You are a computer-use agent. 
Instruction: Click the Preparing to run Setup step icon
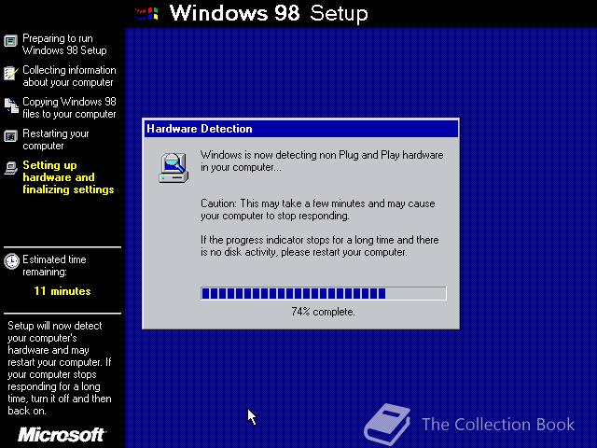[x=10, y=41]
